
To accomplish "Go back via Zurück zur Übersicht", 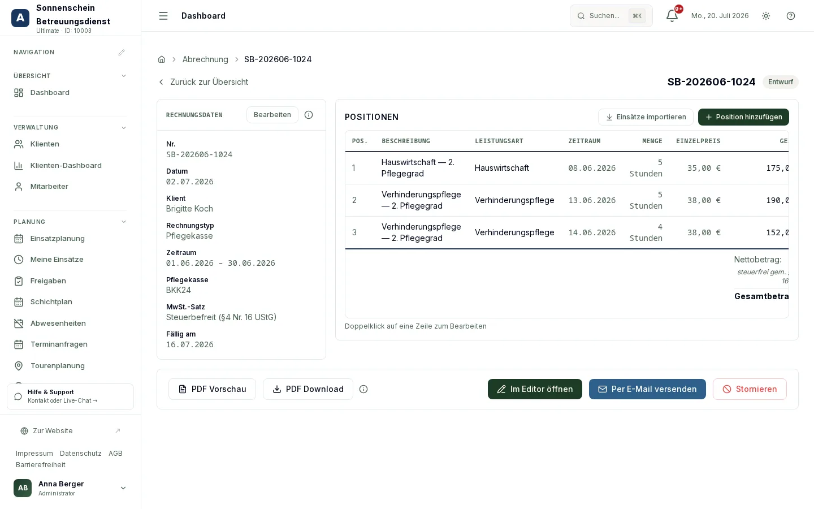I will point(203,82).
